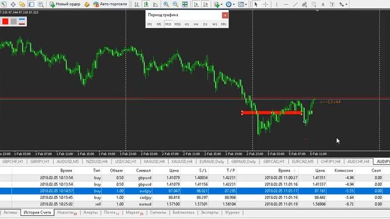Image resolution: width=390 pixels, height=219 pixels.
Task: Select the vertical line tool
Action: click(276, 4)
